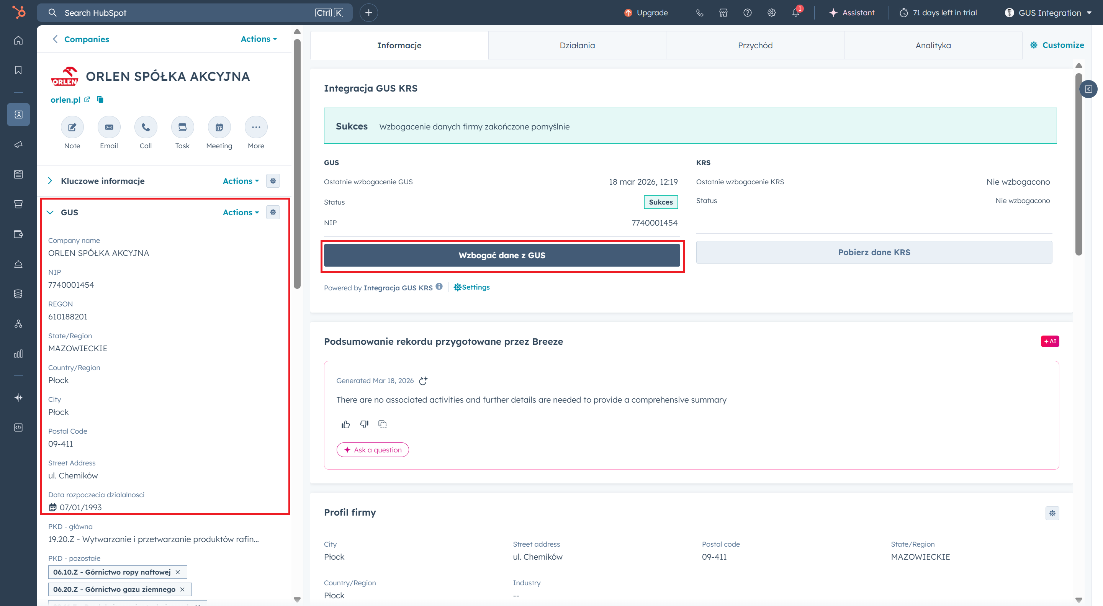Open the Service bell sidebar icon

point(18,264)
